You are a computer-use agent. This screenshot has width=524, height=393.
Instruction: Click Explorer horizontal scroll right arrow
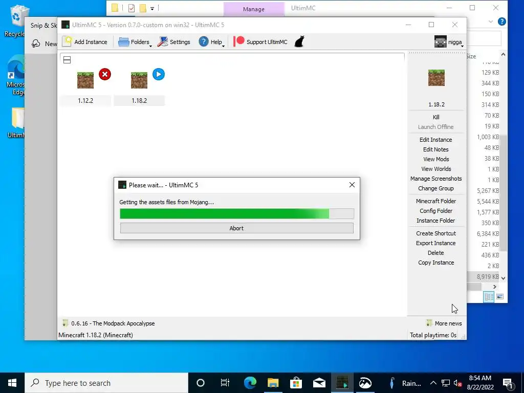[x=495, y=287]
